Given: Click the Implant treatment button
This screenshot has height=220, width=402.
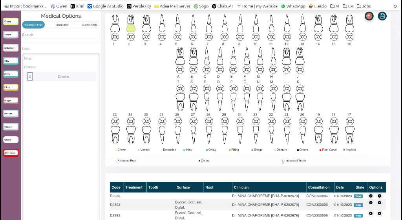Looking at the screenshot, I should pos(11,126).
